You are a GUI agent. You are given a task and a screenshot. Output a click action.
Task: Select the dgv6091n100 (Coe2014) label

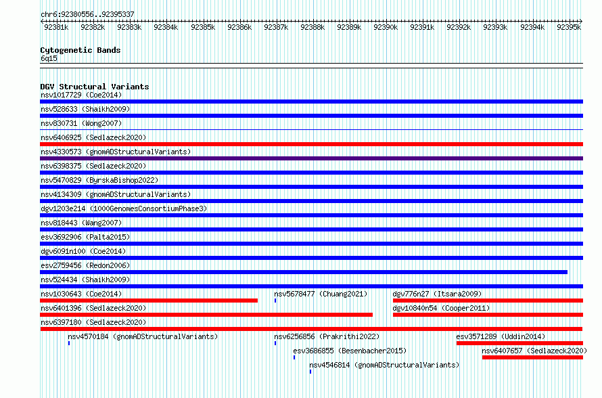pyautogui.click(x=83, y=251)
